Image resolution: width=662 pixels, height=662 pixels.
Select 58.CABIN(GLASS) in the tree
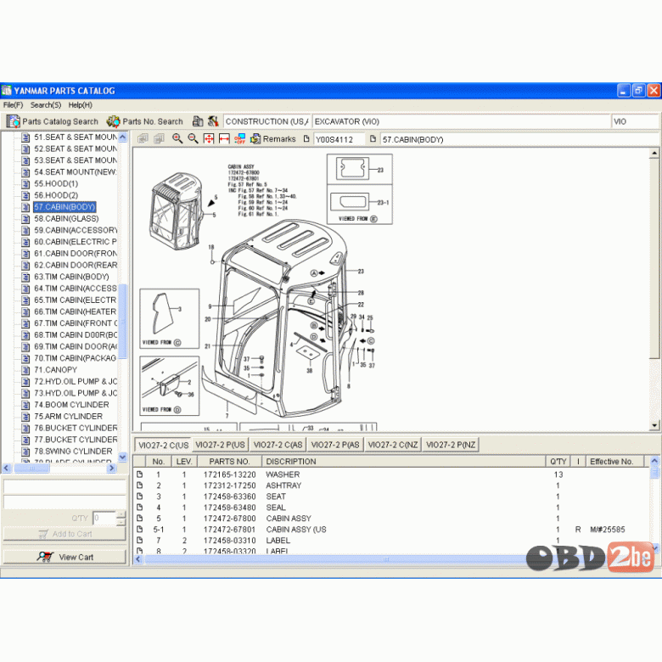(x=66, y=219)
